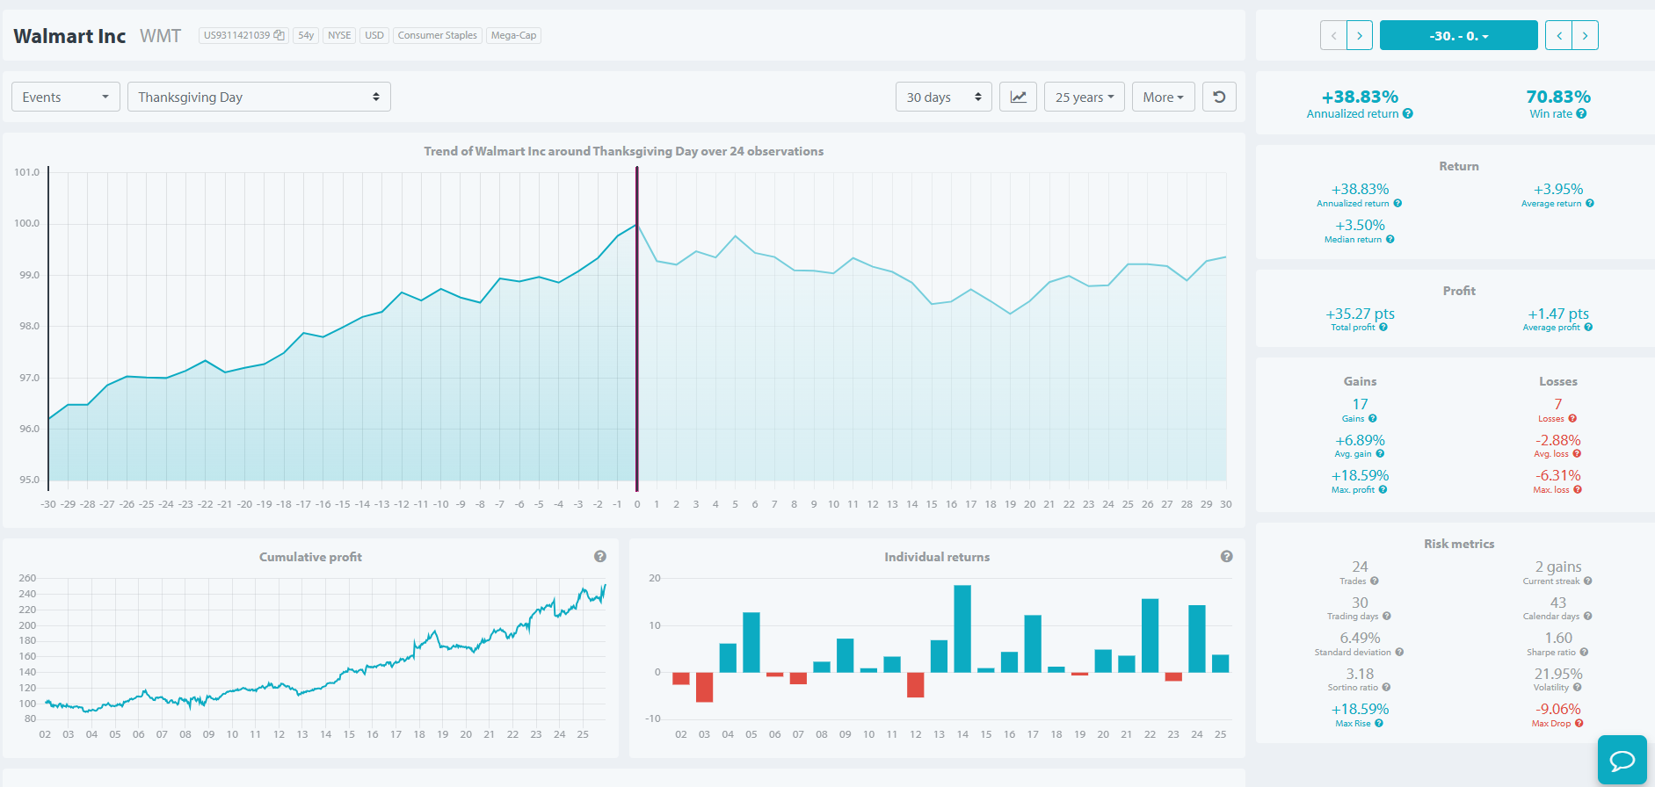
Task: Show help for Sharpe ratio
Action: (x=1584, y=653)
